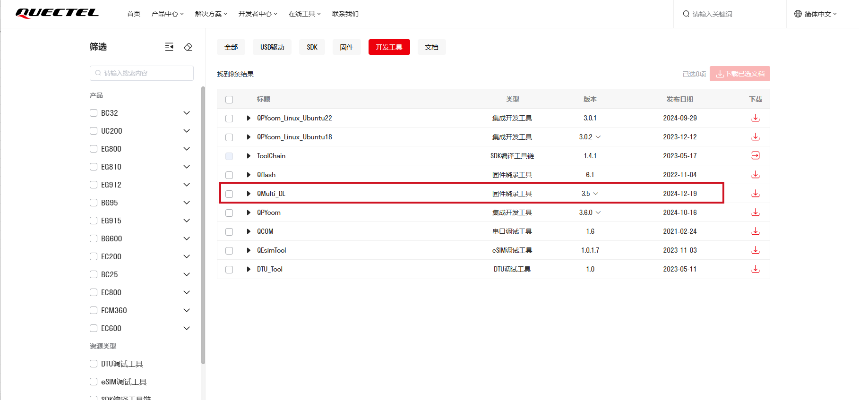
Task: Collapse the filter panel icon
Action: (169, 47)
